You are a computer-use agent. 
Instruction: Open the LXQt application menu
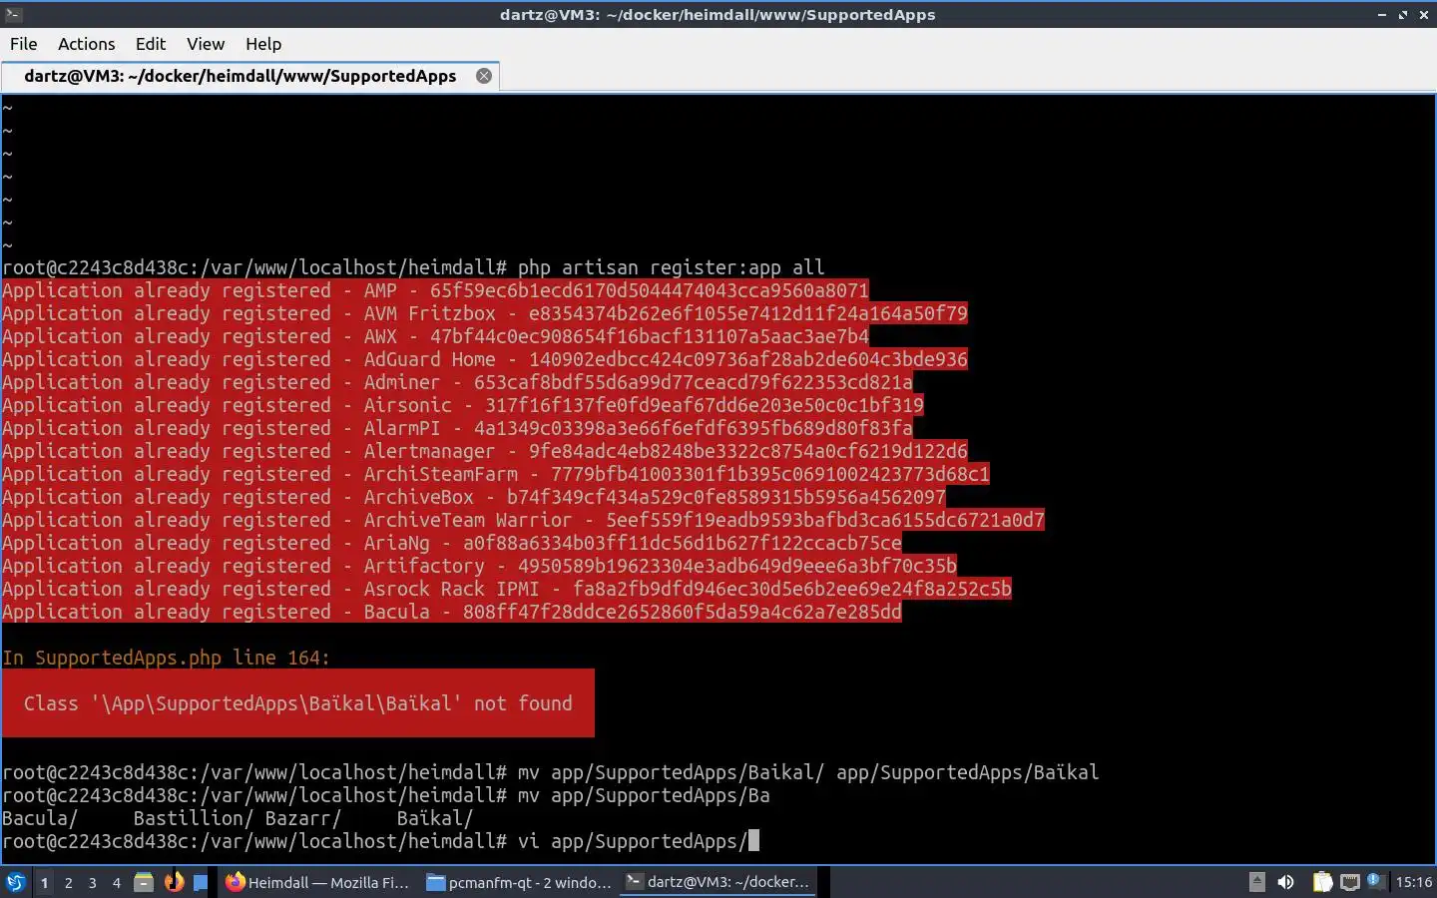click(x=16, y=882)
